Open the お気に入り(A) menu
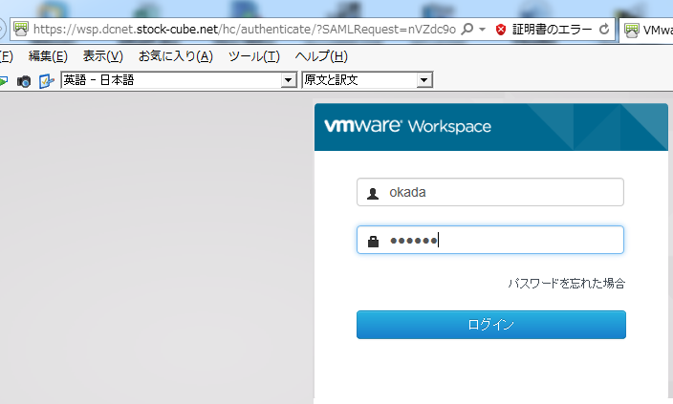This screenshot has height=404, width=673. pos(175,56)
